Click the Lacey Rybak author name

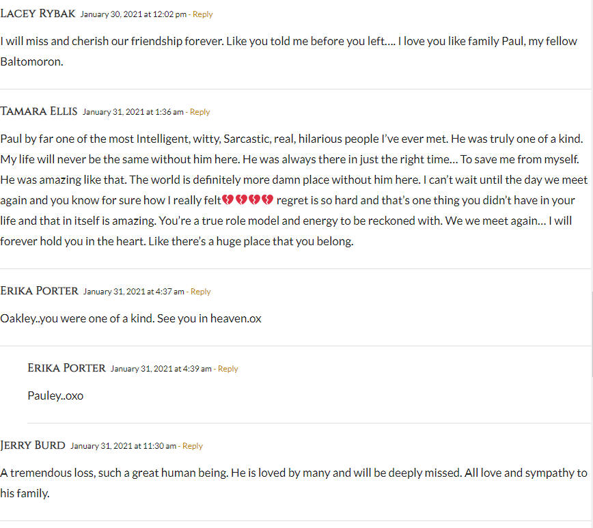38,14
